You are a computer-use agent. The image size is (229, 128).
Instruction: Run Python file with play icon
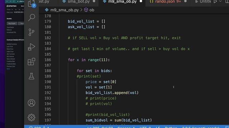click(215, 1)
